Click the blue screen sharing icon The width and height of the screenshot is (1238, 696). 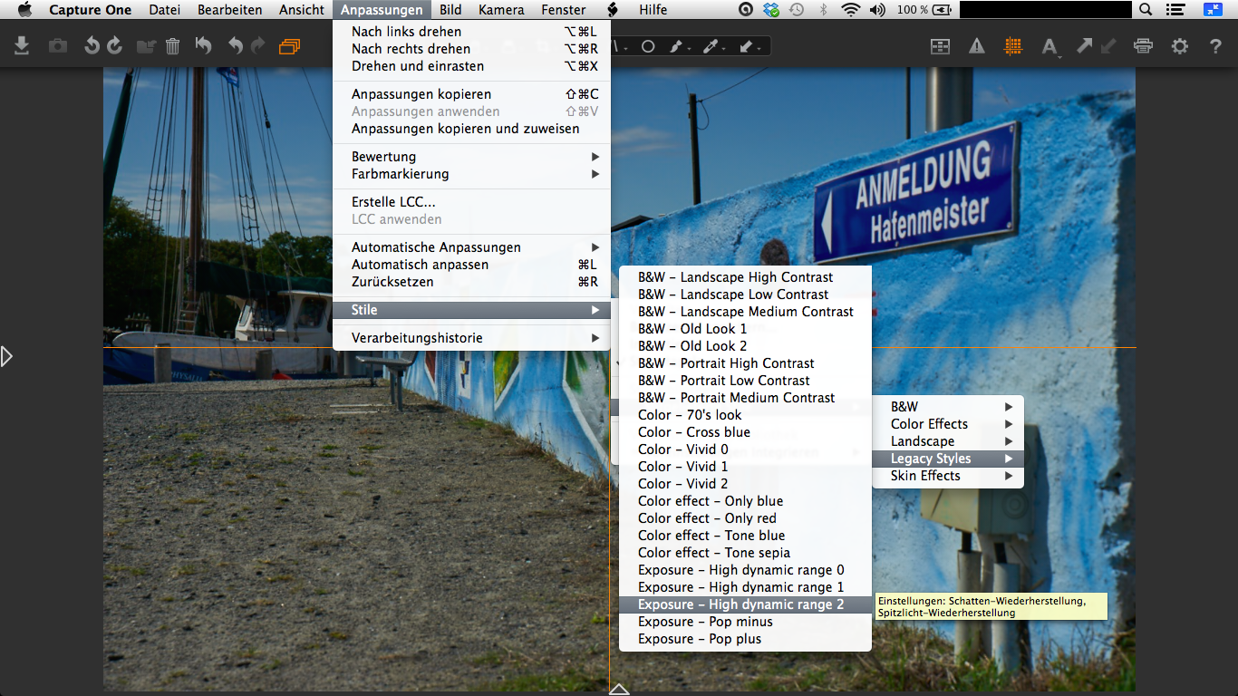coord(1214,10)
